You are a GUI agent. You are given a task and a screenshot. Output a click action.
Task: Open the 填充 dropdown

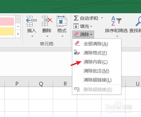(x=91, y=26)
